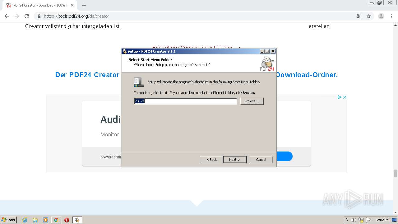This screenshot has height=224, width=398.
Task: Click the site lock icon in address bar
Action: click(x=39, y=16)
